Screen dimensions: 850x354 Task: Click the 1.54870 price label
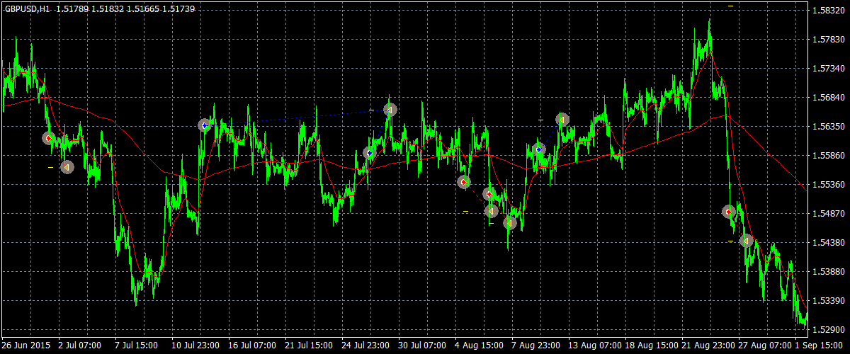coord(829,213)
